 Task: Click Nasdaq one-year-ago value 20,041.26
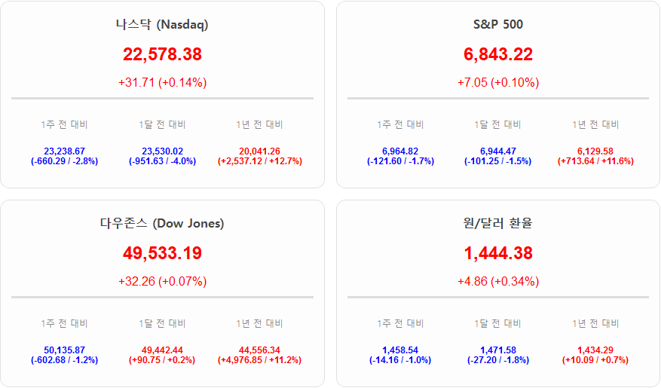[x=259, y=151]
